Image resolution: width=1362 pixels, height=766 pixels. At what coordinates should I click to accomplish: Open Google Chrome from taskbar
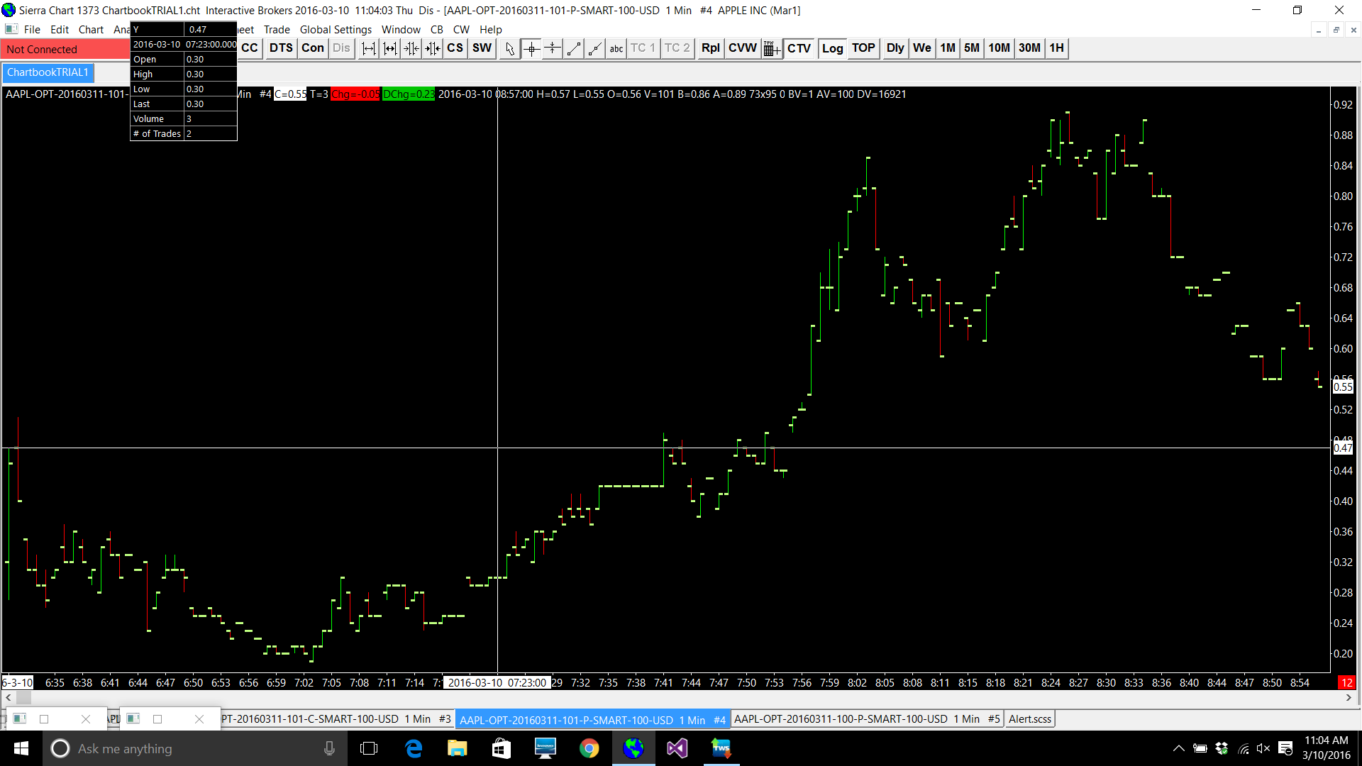coord(589,748)
